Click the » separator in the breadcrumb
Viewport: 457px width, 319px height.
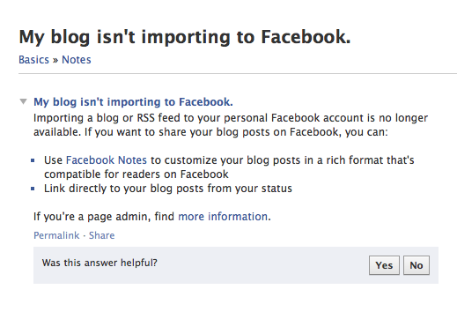tap(55, 60)
